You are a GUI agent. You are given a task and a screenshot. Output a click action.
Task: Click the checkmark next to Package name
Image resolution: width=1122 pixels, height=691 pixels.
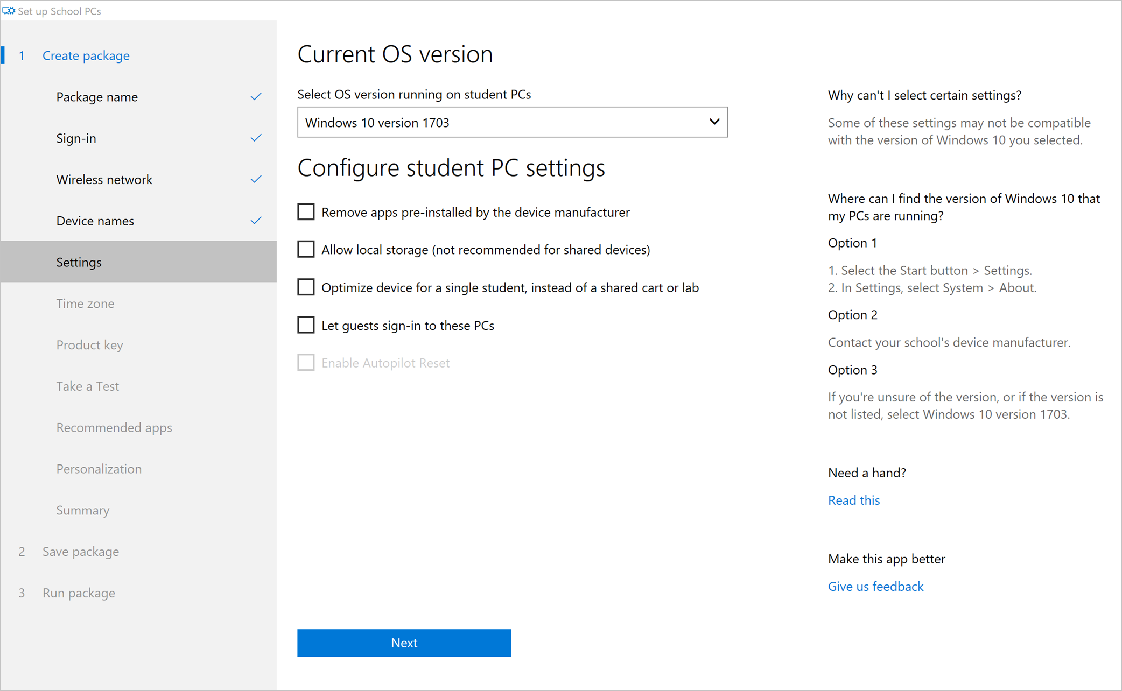point(256,97)
